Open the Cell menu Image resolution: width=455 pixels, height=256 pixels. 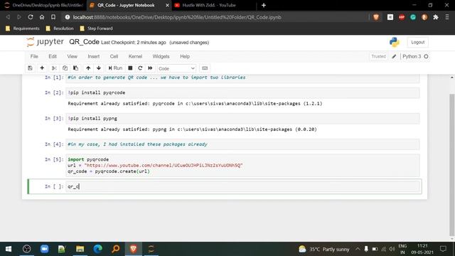(114, 56)
